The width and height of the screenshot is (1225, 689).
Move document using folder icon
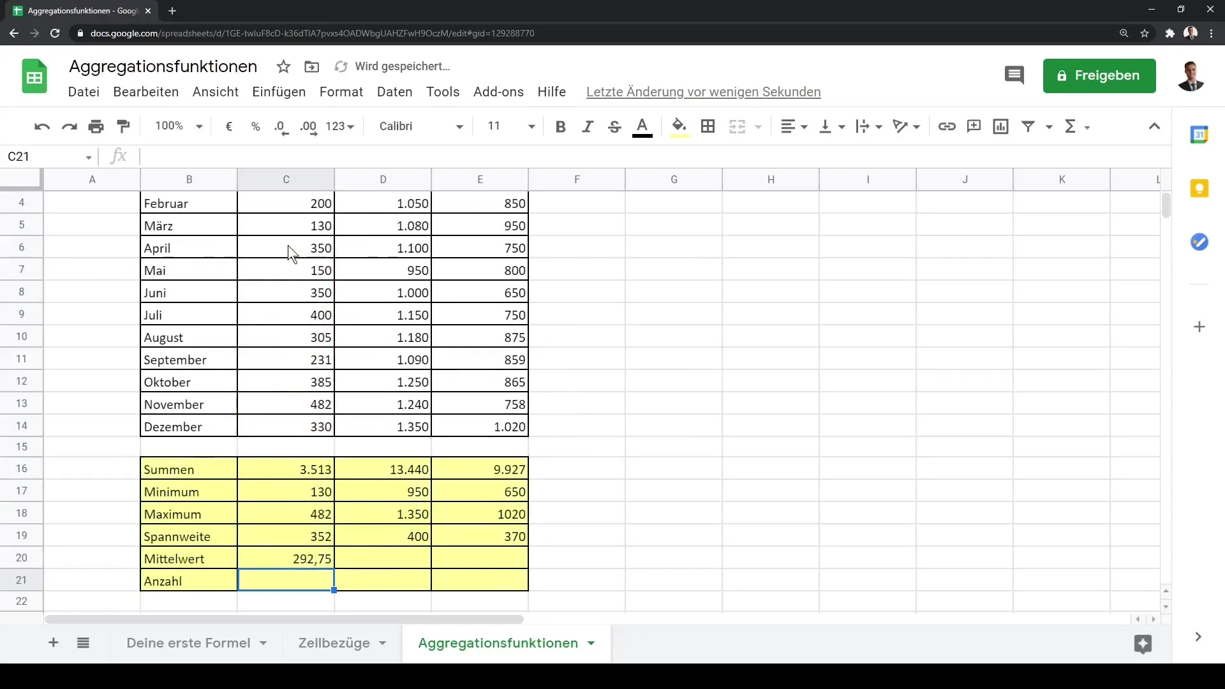tap(311, 66)
